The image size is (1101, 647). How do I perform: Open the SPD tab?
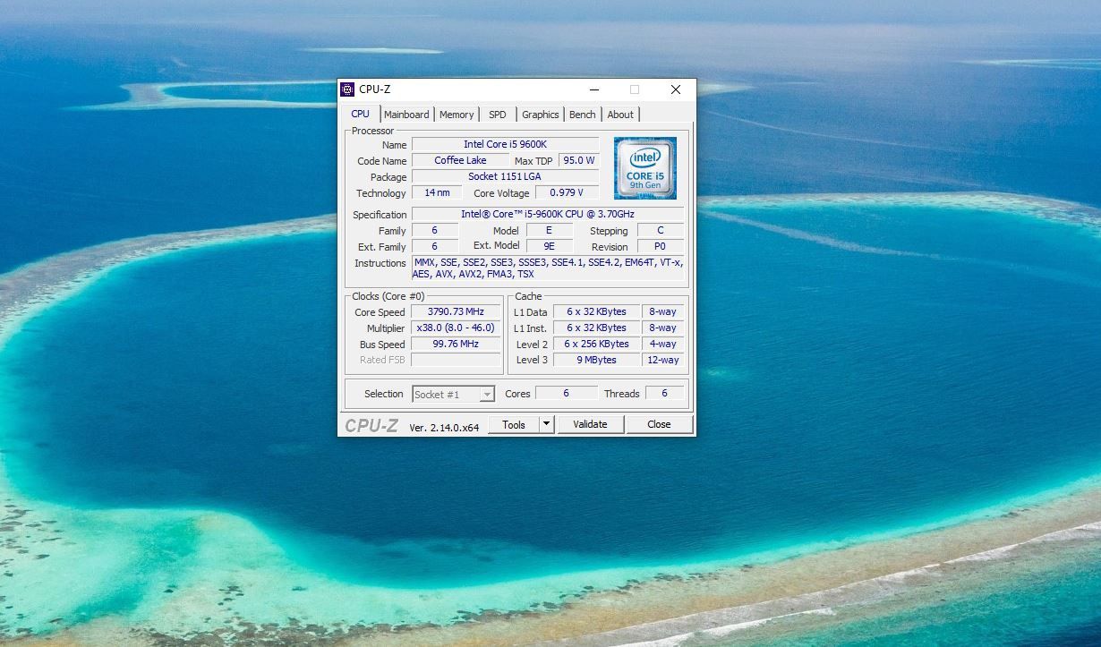(x=497, y=115)
